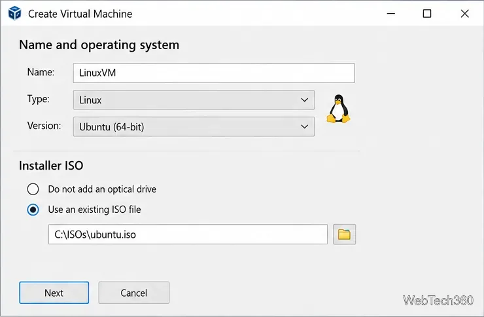Maximize the Create Virtual Machine window
484x317 pixels.
[x=427, y=14]
